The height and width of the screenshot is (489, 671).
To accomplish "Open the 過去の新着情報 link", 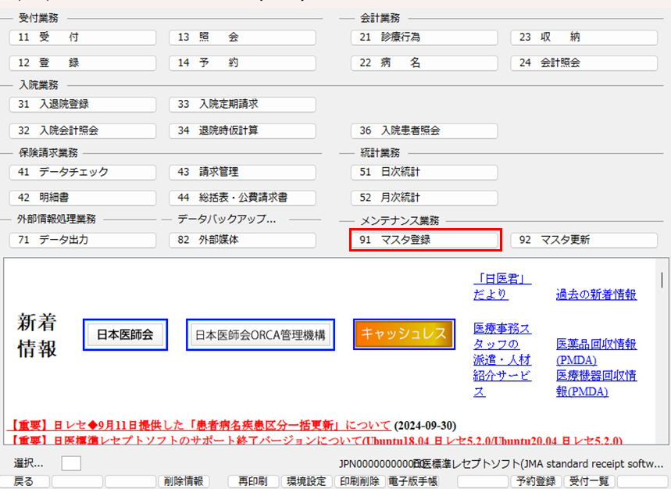I will coord(596,294).
